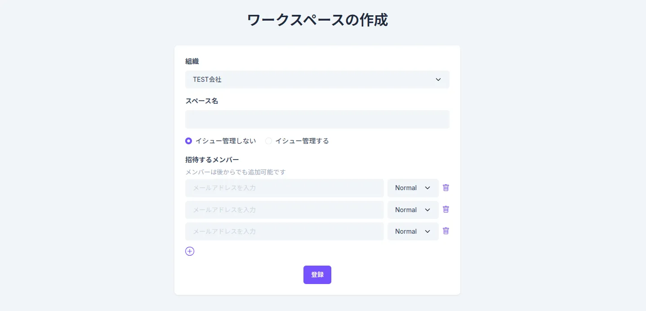Select the イシュー管理しない radio button
Viewport: 646px width, 311px height.
188,141
